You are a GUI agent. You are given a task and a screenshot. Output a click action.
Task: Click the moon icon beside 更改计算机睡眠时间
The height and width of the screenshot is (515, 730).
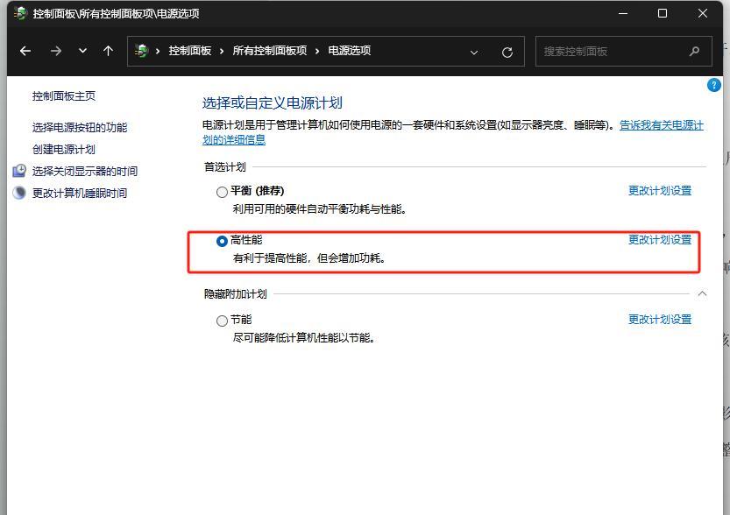click(19, 193)
